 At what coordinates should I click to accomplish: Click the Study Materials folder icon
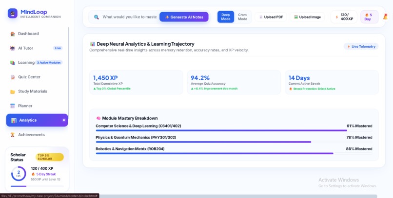point(13,92)
